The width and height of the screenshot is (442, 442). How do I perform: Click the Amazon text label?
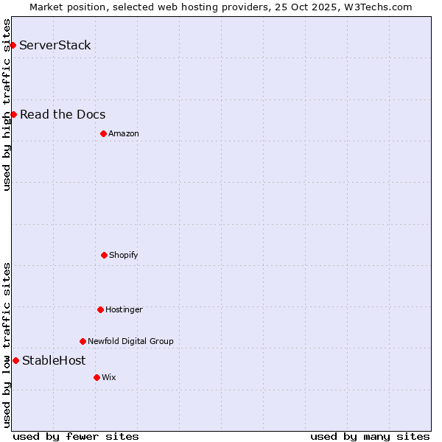tap(124, 133)
